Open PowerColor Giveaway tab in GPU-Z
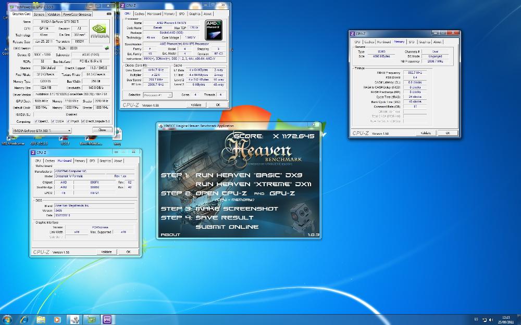Image resolution: width=521 pixels, height=325 pixels. [77, 14]
